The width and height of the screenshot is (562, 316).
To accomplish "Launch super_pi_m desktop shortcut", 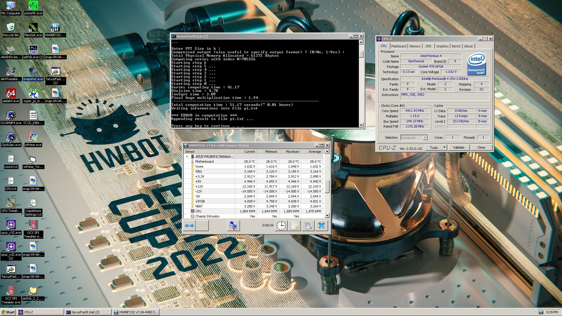I will [x=33, y=96].
